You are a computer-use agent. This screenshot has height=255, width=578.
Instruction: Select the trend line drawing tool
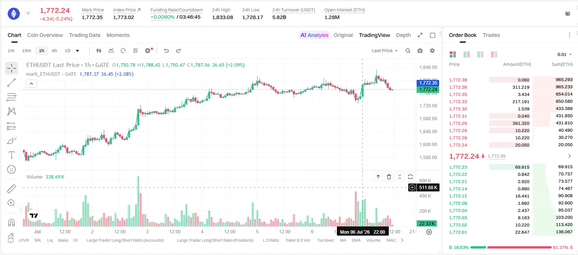pyautogui.click(x=11, y=83)
